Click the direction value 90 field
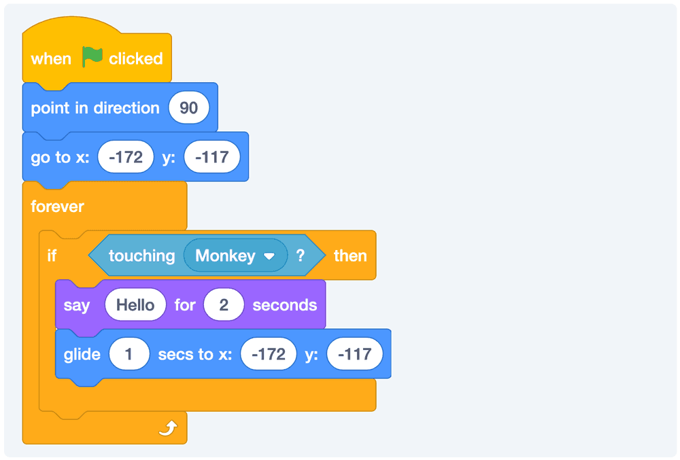The height and width of the screenshot is (460, 680). (188, 108)
